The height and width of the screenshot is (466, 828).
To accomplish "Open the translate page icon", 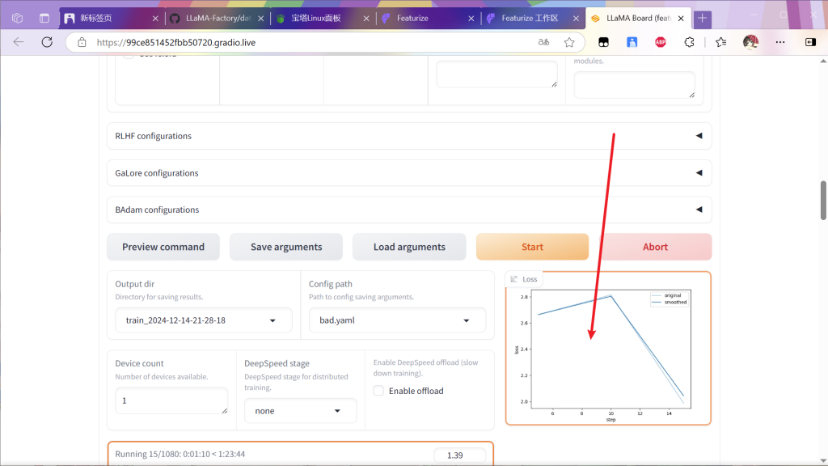I will pyautogui.click(x=543, y=42).
